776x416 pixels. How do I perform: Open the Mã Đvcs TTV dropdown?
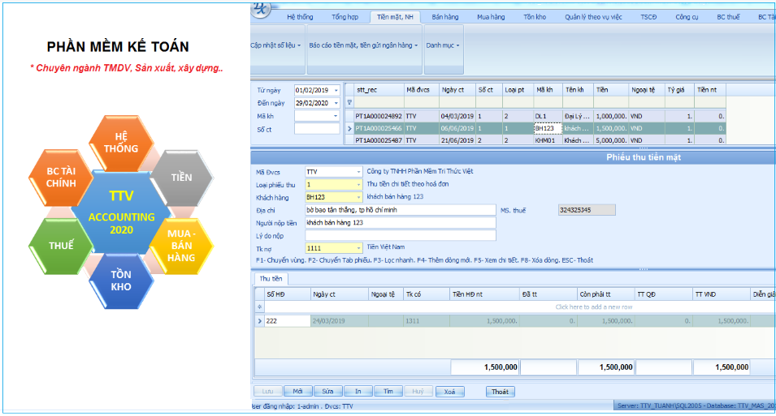click(x=359, y=172)
